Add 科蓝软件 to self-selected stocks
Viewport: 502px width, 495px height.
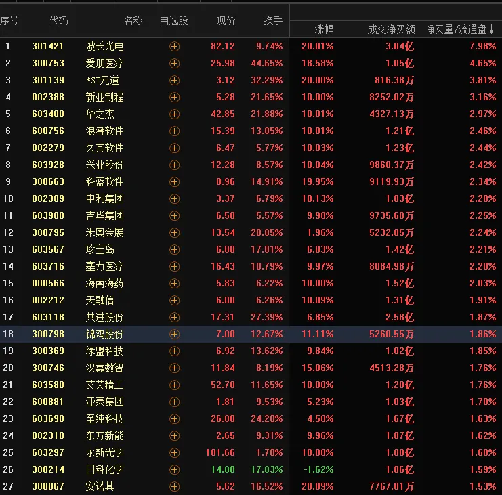[174, 181]
